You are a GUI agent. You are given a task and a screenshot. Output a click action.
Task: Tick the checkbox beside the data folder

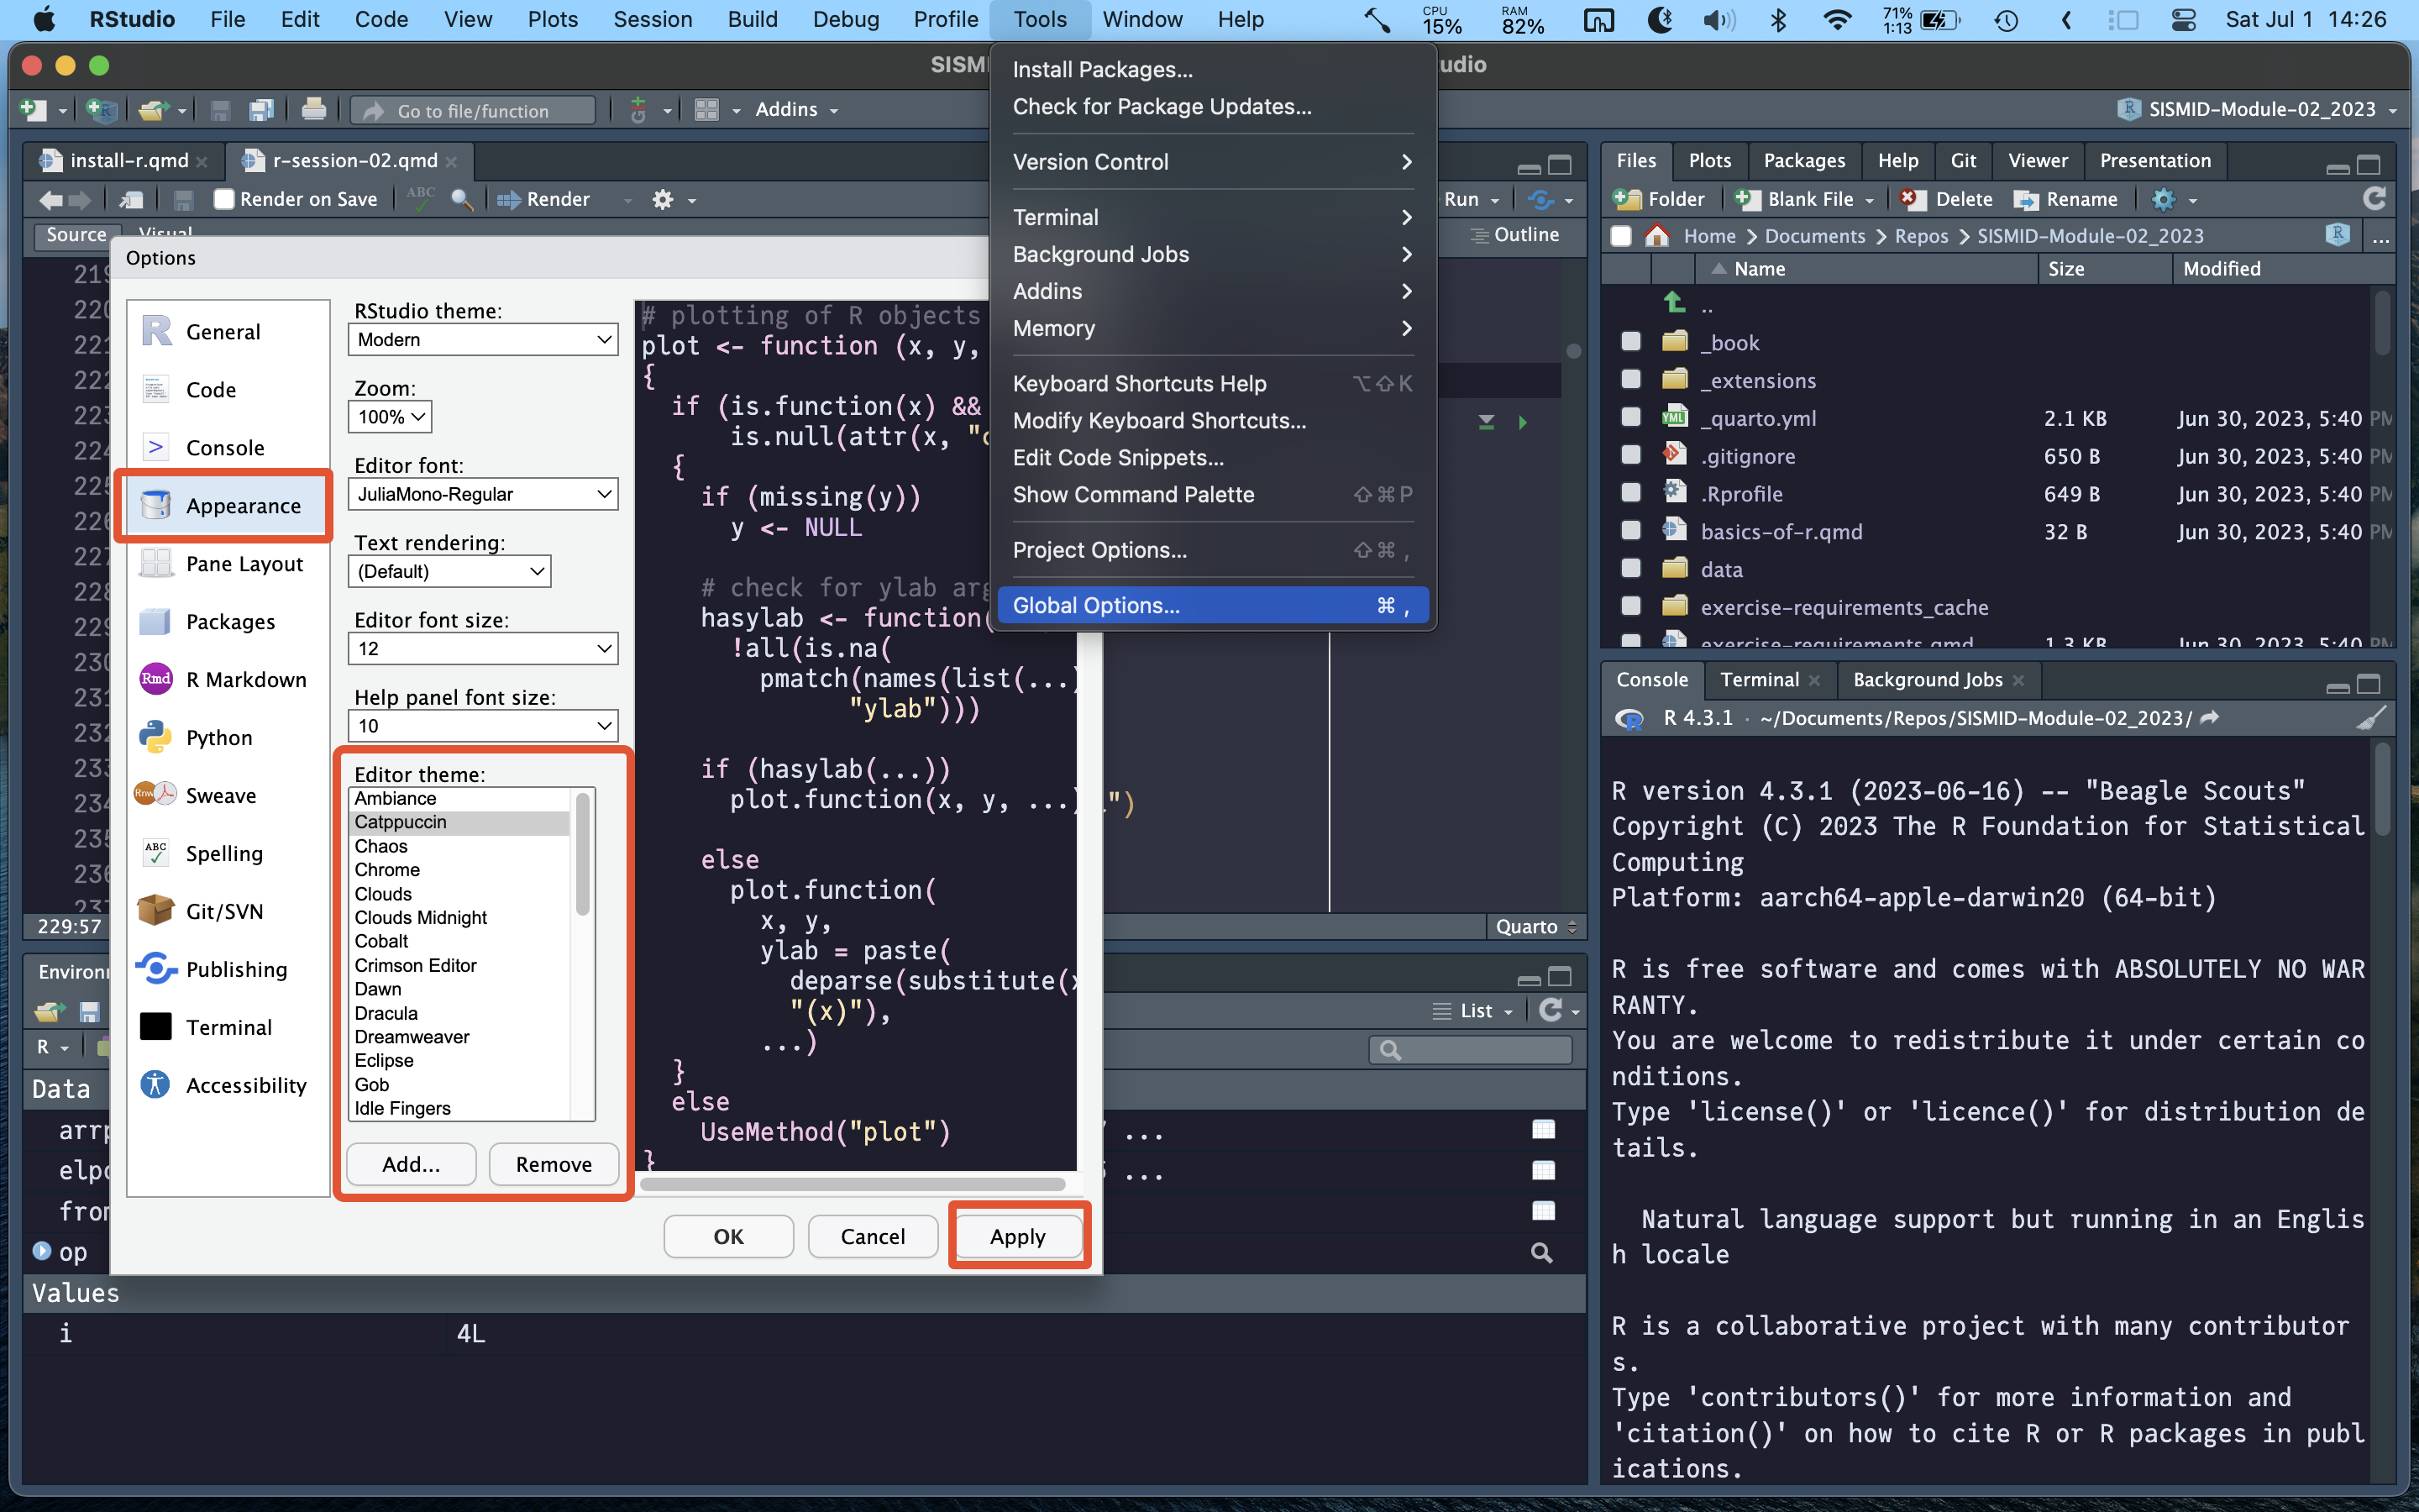tap(1630, 569)
